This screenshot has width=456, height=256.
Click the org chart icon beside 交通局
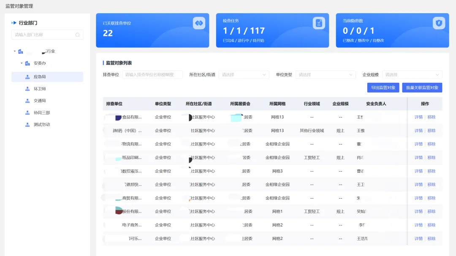click(27, 101)
